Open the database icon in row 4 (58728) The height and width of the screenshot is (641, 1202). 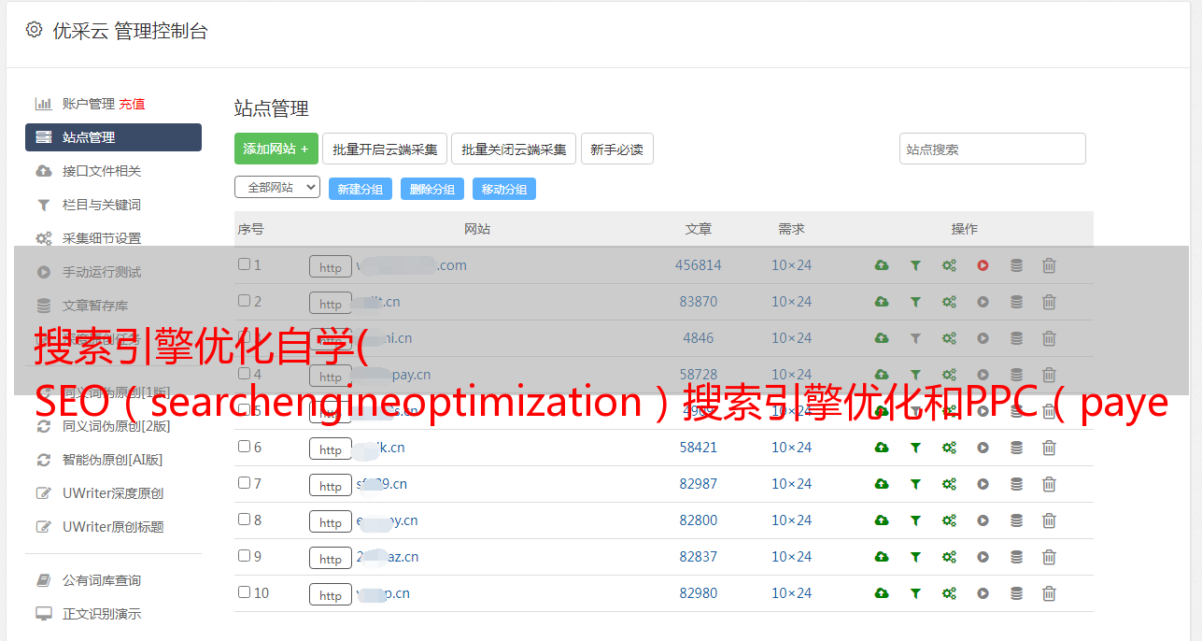[x=1016, y=375]
